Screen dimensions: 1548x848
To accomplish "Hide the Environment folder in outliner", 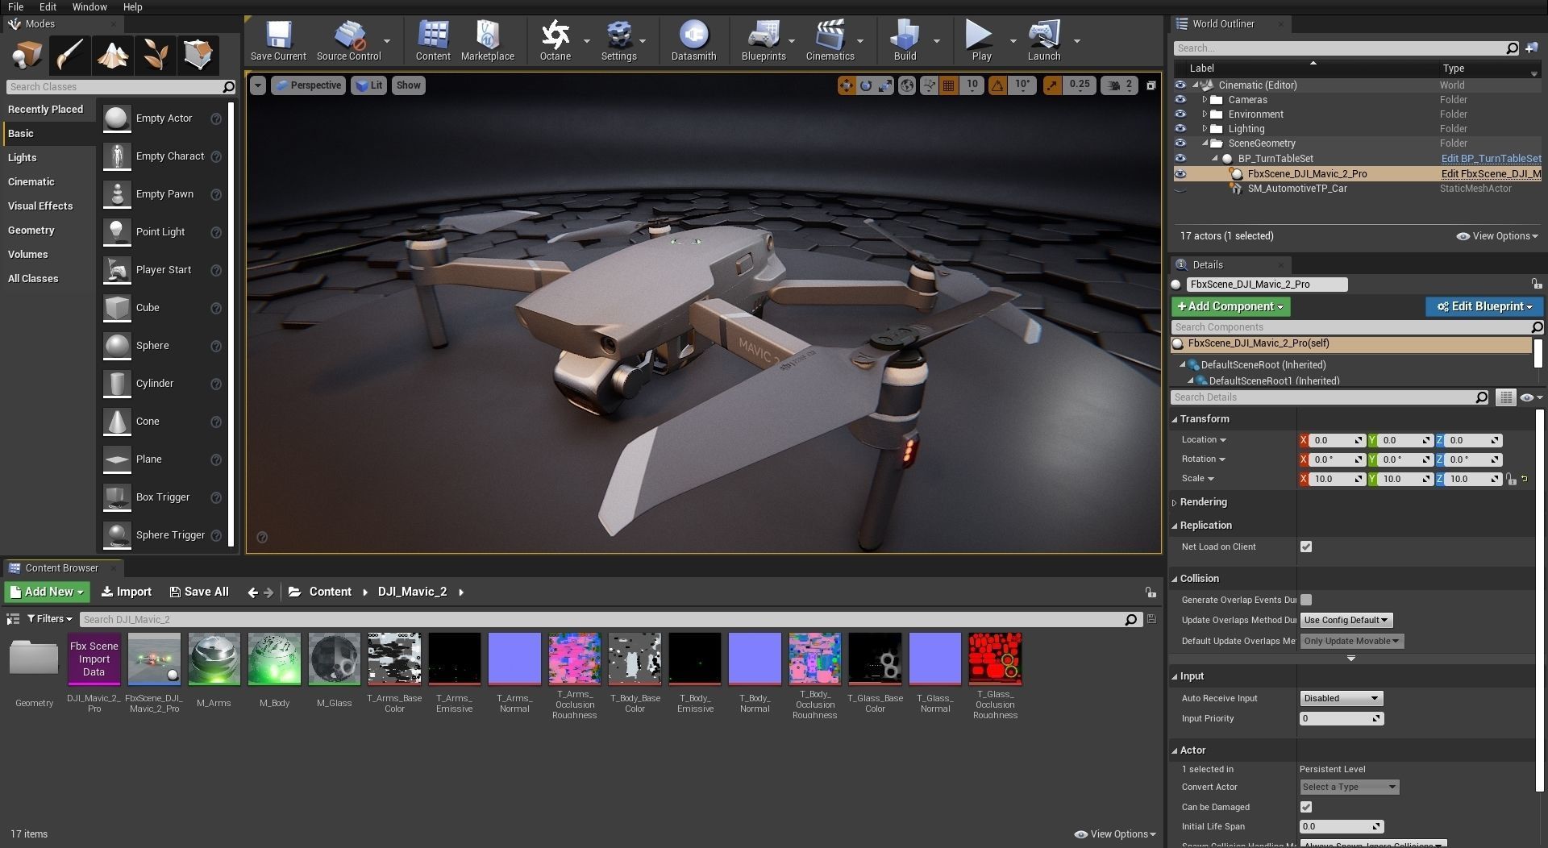I will click(x=1180, y=114).
